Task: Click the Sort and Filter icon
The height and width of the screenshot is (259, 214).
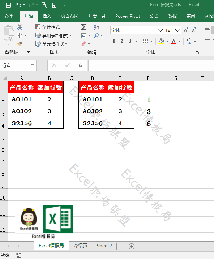Action: point(97,27)
